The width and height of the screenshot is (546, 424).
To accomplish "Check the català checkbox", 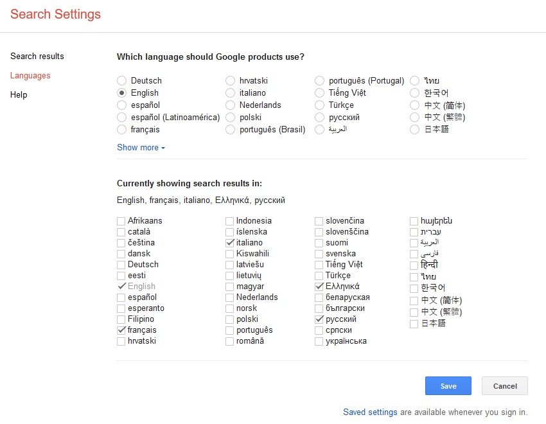I will tap(121, 232).
